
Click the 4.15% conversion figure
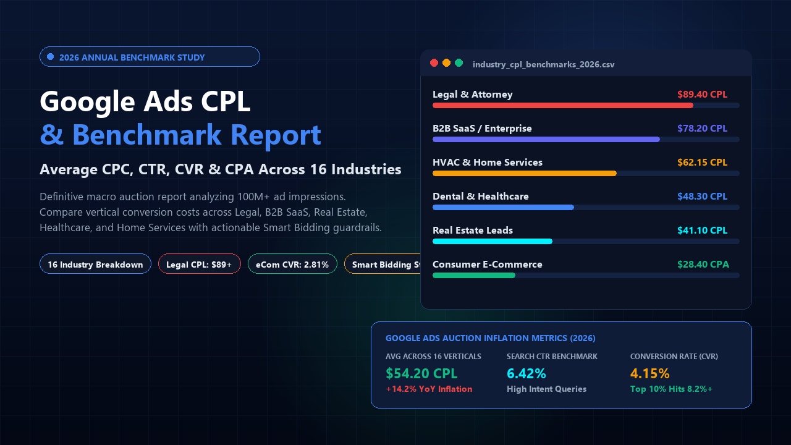[x=650, y=373]
